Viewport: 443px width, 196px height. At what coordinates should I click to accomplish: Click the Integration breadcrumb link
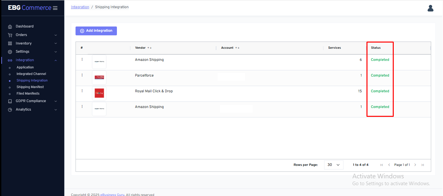pos(80,7)
